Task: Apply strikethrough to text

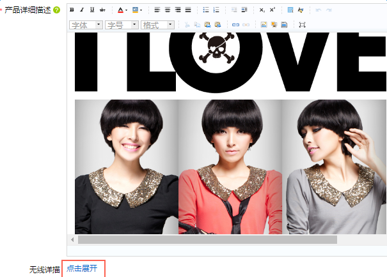Action: click(x=102, y=10)
